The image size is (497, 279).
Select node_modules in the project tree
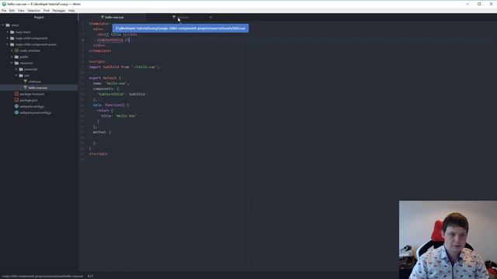[30, 50]
